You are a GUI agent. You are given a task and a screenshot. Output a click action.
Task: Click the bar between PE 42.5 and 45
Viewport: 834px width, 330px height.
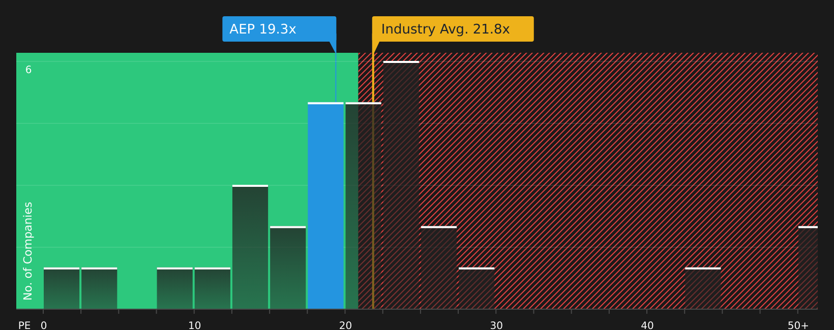[x=703, y=288]
